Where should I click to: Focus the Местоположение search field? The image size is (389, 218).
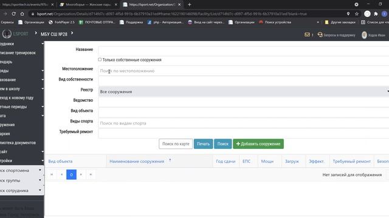coord(244,71)
